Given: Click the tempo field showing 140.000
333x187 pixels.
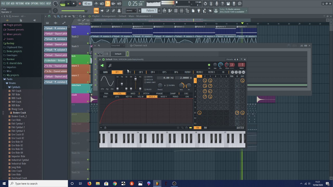Looking at the screenshot, I should tap(87, 4).
